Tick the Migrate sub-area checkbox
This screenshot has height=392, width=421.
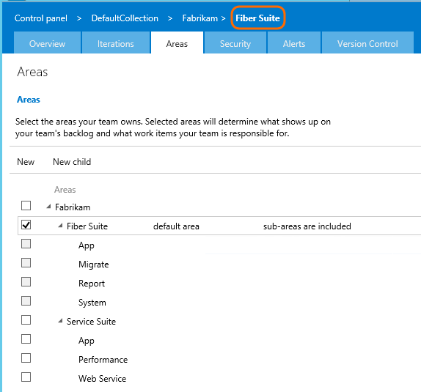(26, 263)
